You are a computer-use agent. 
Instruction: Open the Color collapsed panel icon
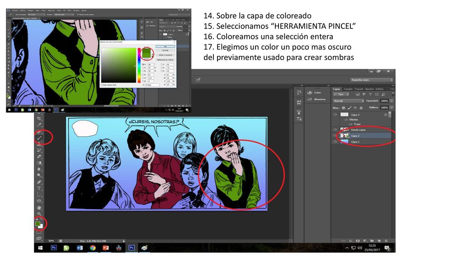click(x=310, y=93)
